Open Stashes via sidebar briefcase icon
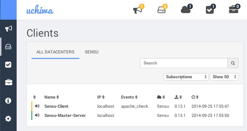Viewport: 247px width, 131px height. [x=8, y=82]
